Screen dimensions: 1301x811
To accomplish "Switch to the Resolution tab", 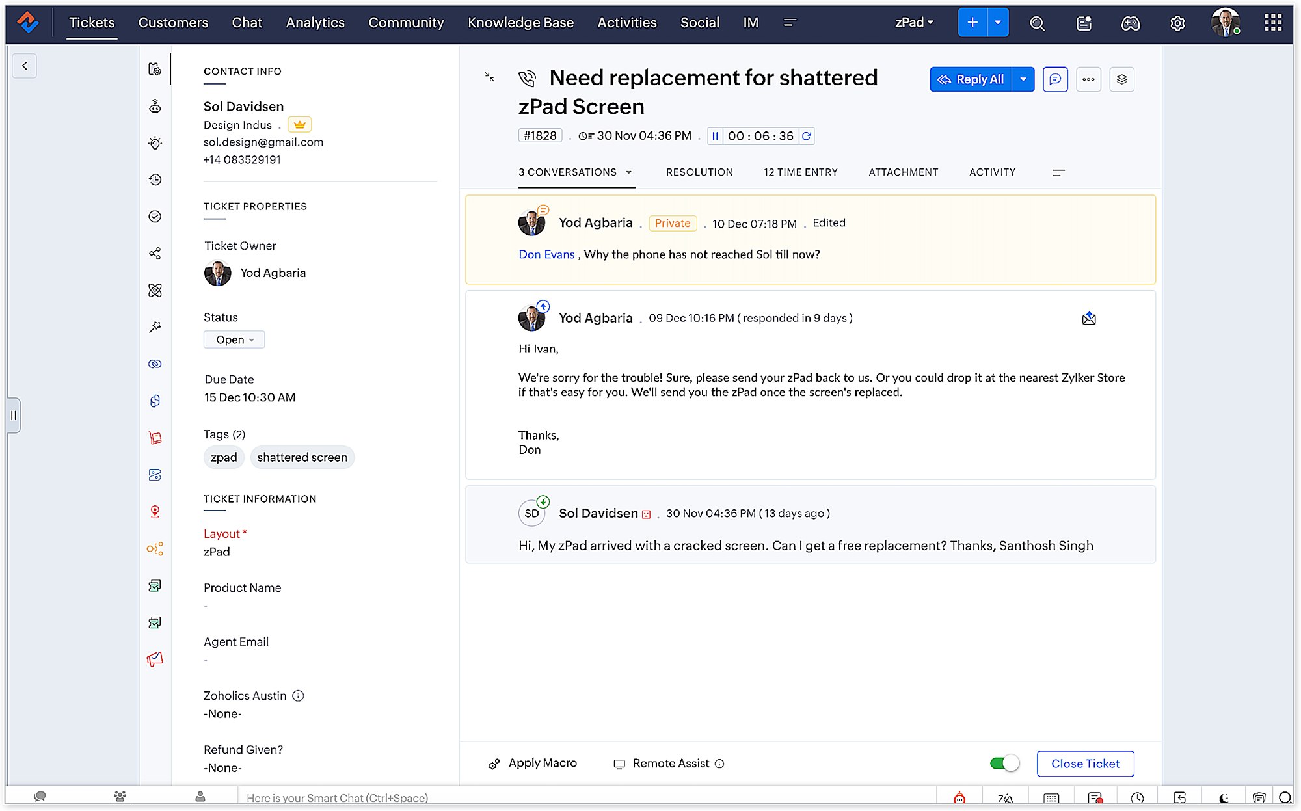I will [699, 172].
